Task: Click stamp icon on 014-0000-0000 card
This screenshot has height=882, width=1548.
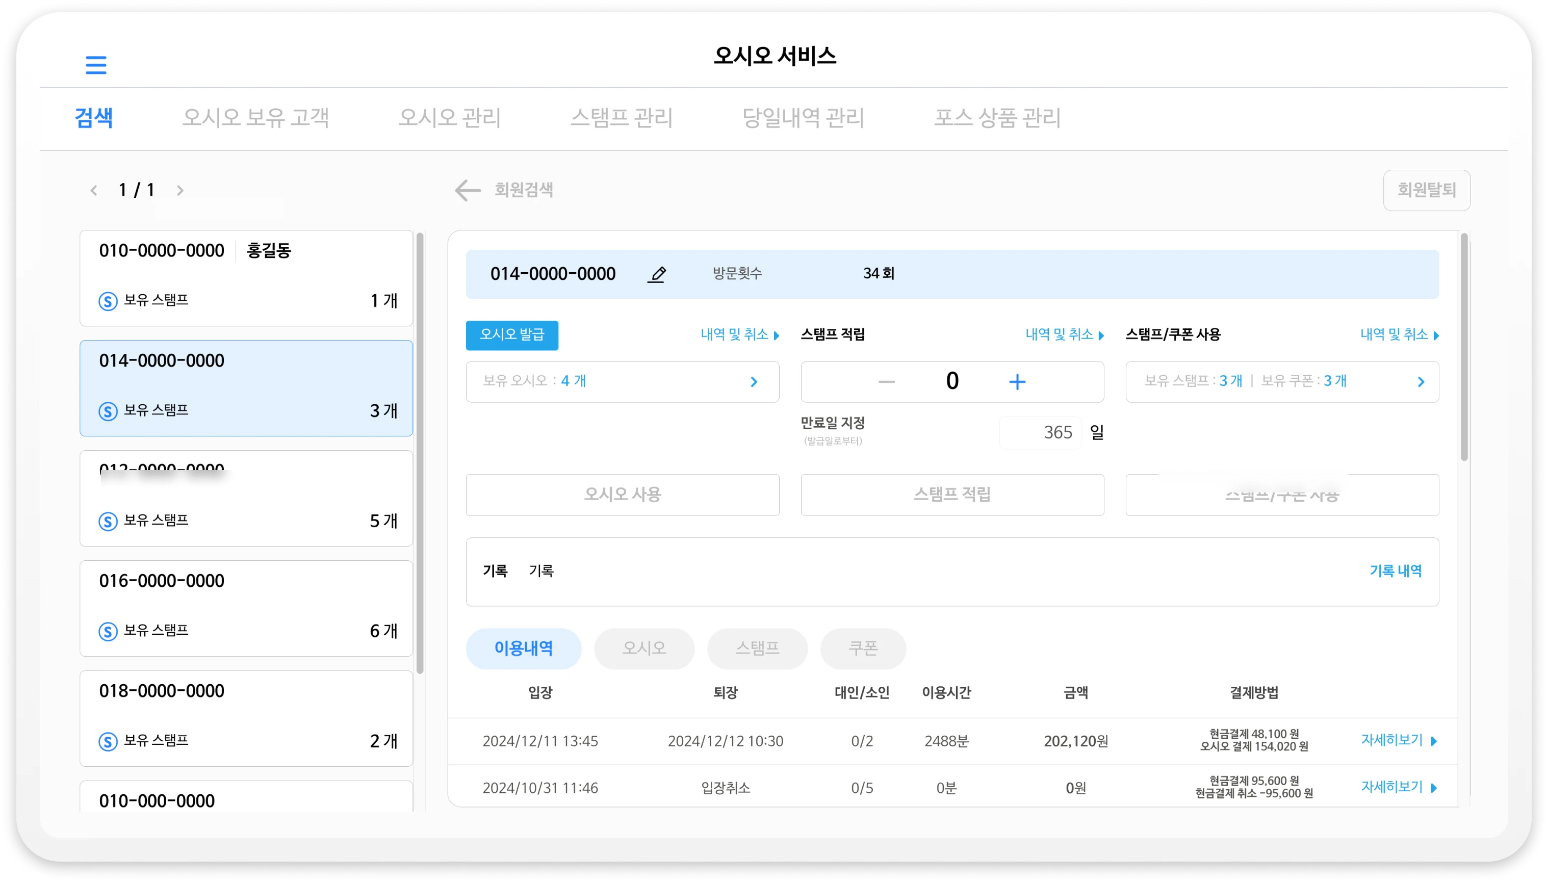Action: pyautogui.click(x=108, y=411)
